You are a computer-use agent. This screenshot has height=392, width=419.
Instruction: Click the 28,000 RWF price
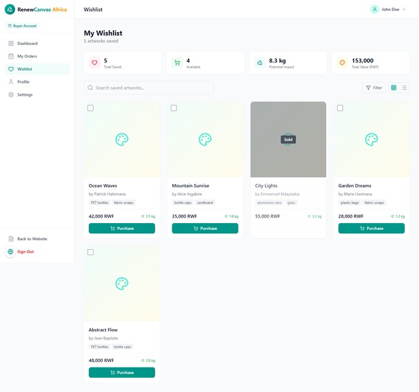tap(351, 216)
